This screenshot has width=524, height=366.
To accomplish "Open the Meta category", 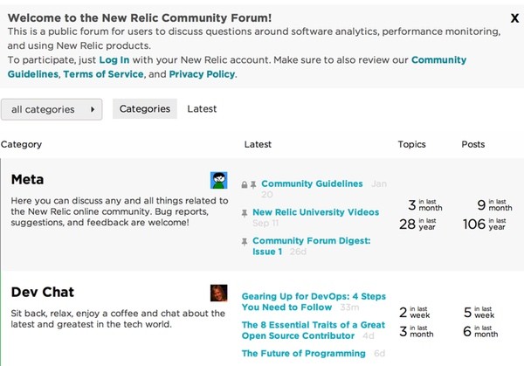I will click(x=27, y=179).
